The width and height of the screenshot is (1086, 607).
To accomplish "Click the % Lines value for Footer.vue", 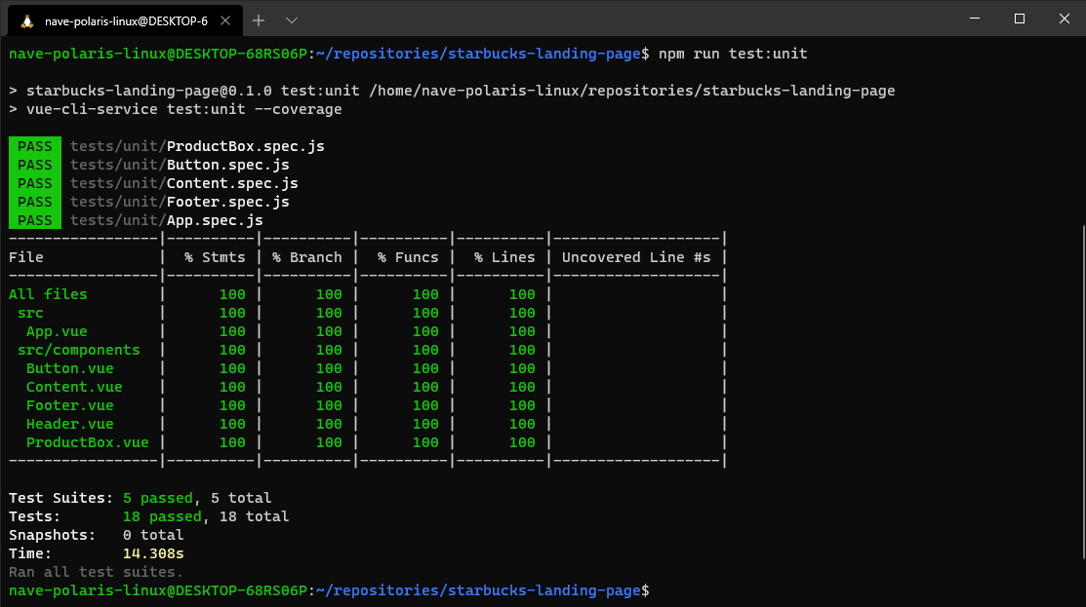I will 522,406.
